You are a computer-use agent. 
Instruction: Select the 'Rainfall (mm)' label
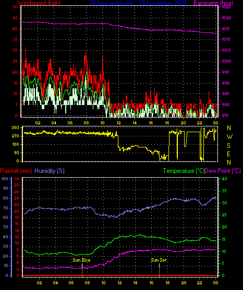point(16,171)
